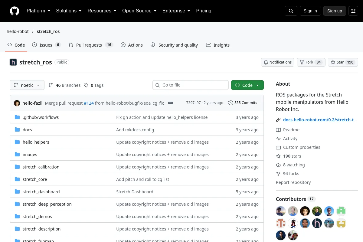Click the first contributor avatar
363x242 pixels.
pyautogui.click(x=281, y=211)
